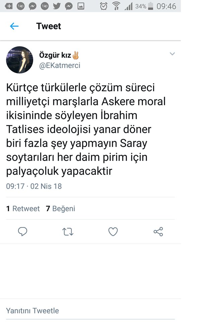Open the @EKatmerci handle
The width and height of the screenshot is (201, 322).
coord(60,65)
